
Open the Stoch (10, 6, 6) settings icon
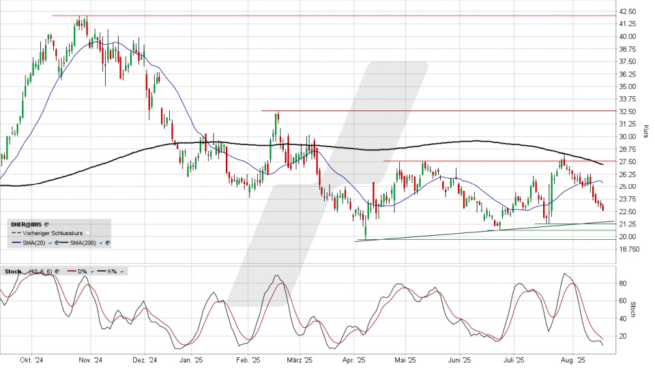(x=57, y=272)
